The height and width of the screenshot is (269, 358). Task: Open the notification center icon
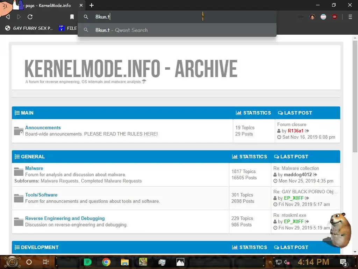[344, 262]
